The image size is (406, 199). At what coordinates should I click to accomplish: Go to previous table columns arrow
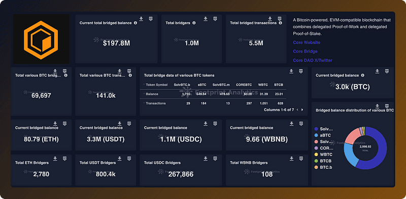coord(297,110)
